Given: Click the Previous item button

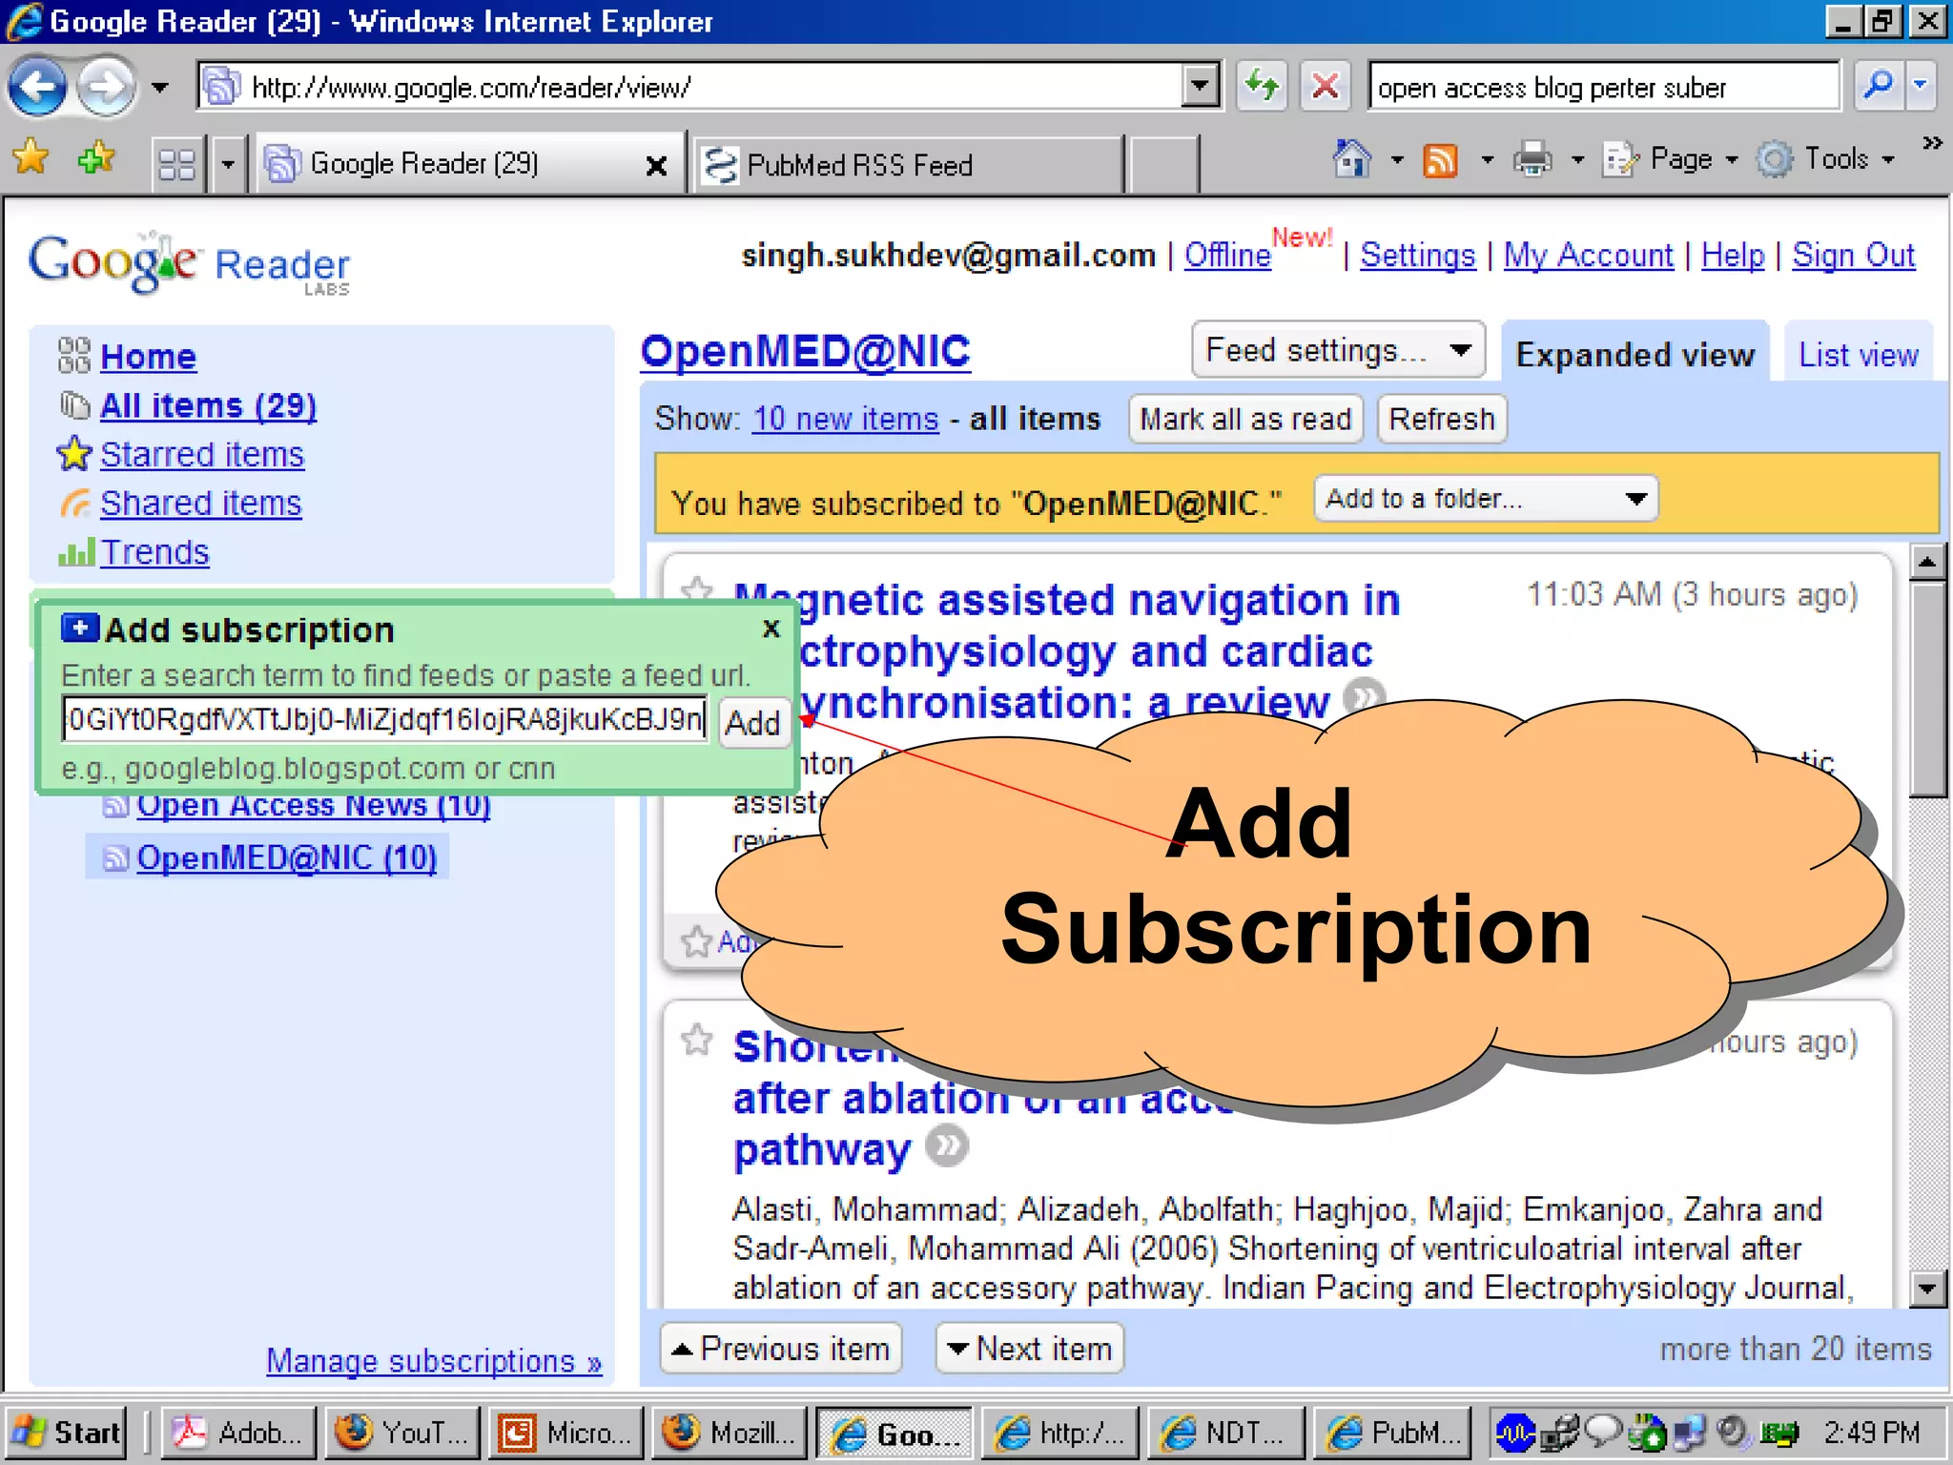Looking at the screenshot, I should coord(780,1348).
